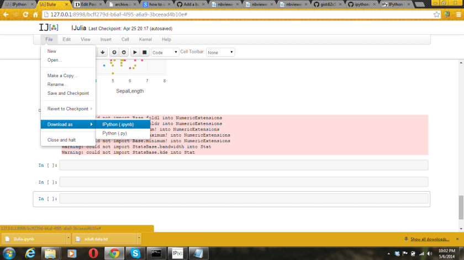Click the first circular arrow toolbar icon
The height and width of the screenshot is (260, 464).
114,52
